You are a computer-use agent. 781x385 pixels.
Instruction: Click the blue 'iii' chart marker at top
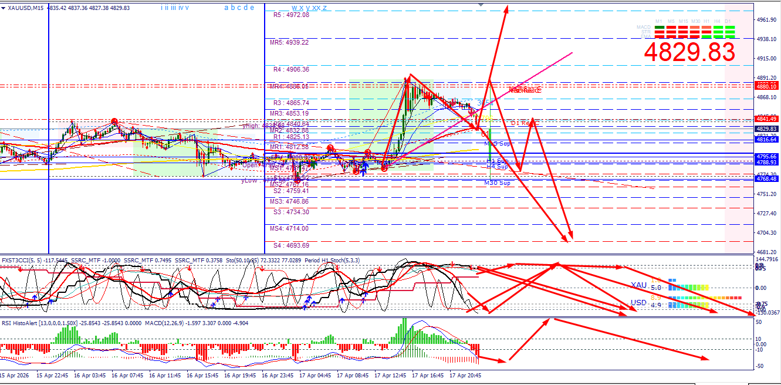174,8
